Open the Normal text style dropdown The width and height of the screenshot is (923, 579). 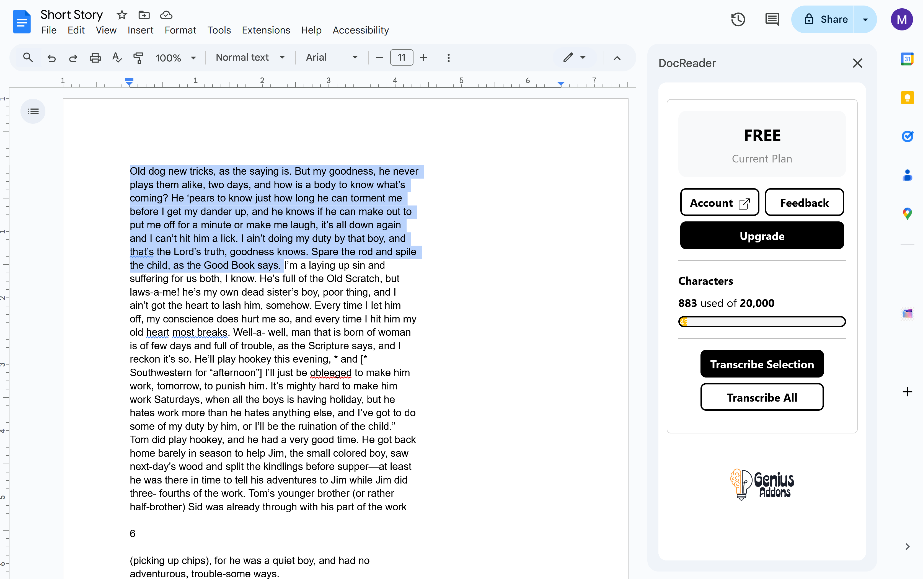[x=250, y=58]
